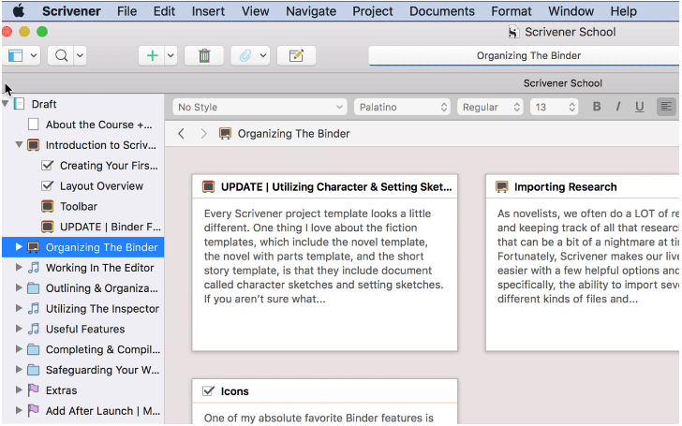Collapse Introduction to Scriv... disclosure triangle
The width and height of the screenshot is (682, 426).
(x=19, y=145)
